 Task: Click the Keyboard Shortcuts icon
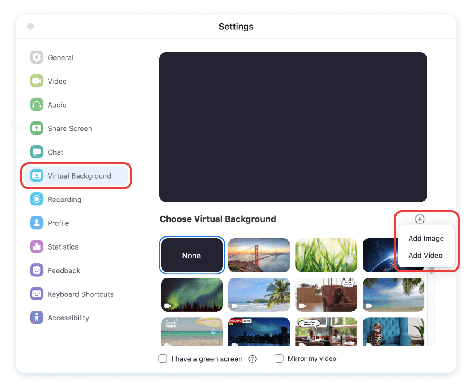(x=36, y=294)
